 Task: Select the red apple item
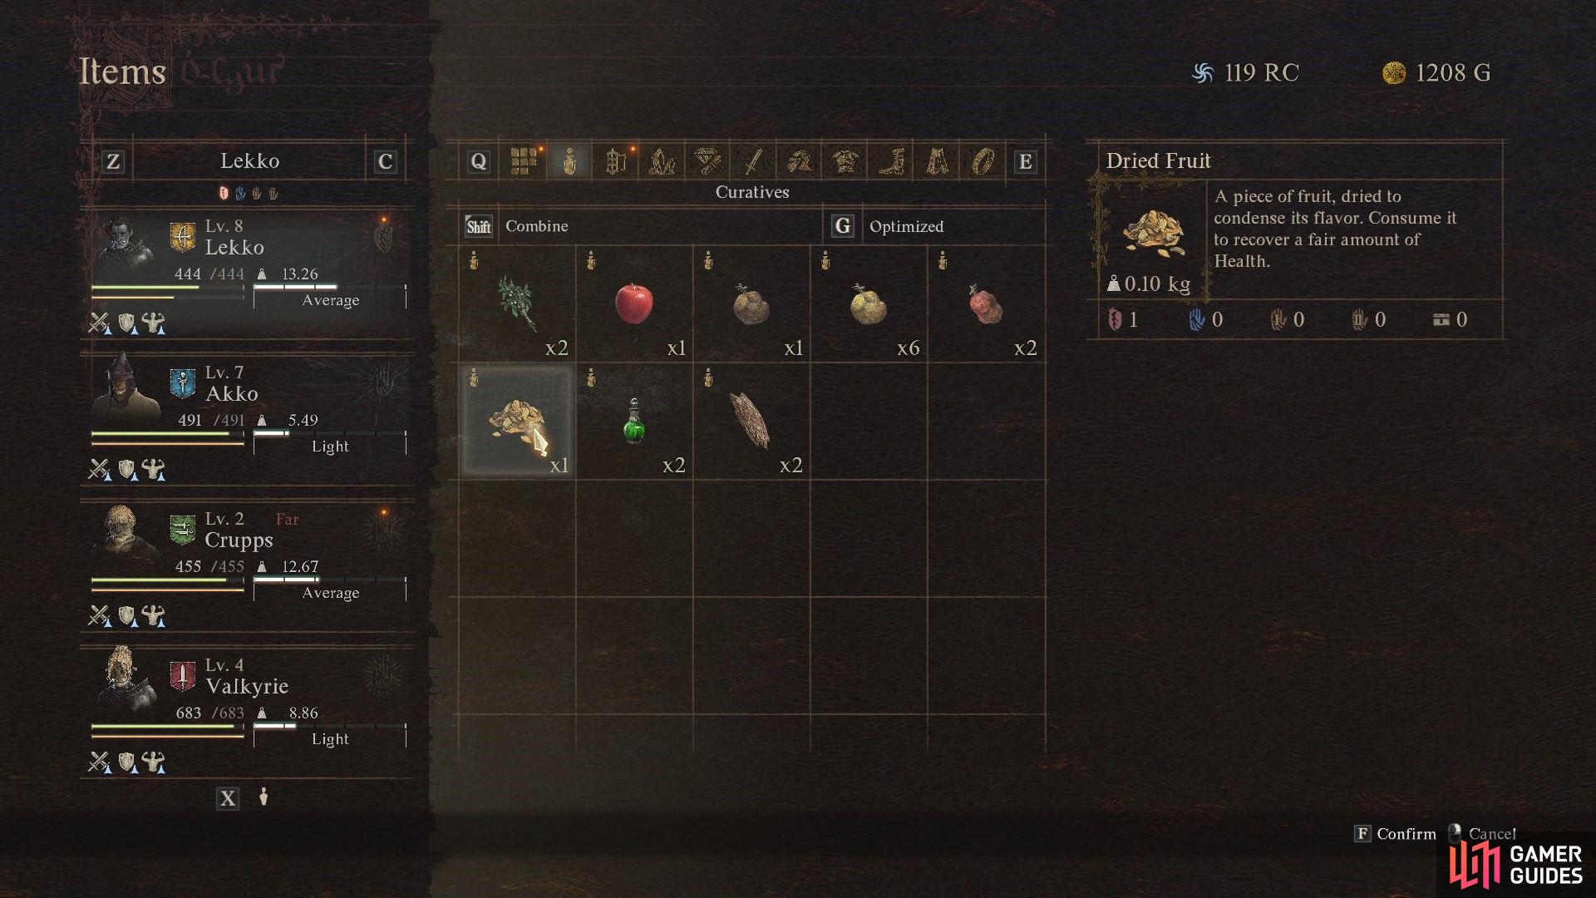tap(634, 303)
